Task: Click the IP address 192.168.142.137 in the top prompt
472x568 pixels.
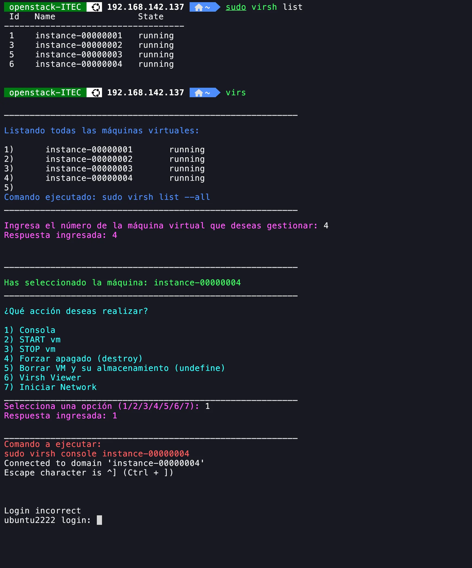Action: (145, 7)
